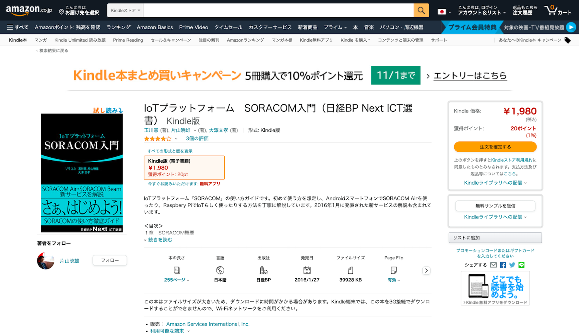Open プロモーションコードまたはギフトカード link

[x=495, y=253]
